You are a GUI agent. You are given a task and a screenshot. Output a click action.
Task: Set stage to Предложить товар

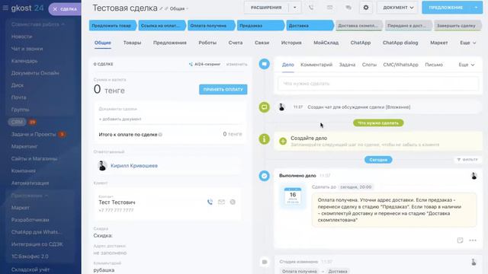[x=113, y=25]
